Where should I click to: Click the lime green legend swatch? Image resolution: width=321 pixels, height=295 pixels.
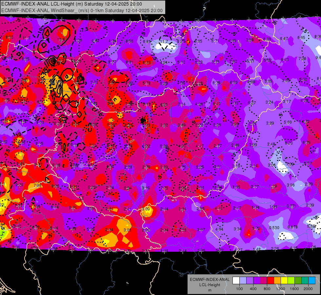point(291,280)
